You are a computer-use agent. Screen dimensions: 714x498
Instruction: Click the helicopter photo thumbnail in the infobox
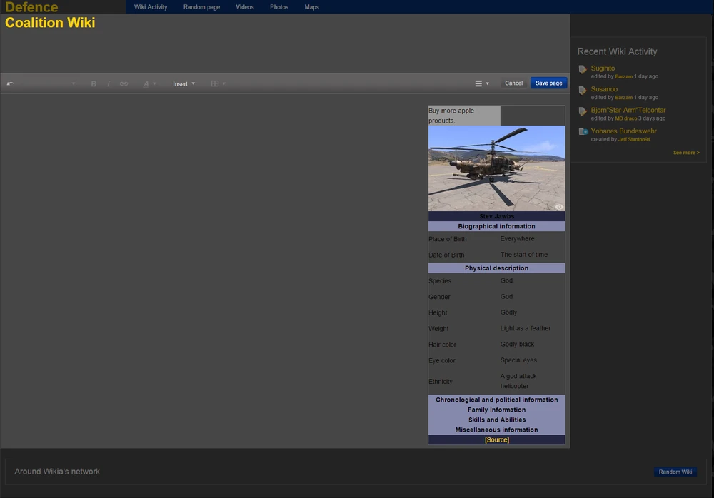tap(496, 168)
